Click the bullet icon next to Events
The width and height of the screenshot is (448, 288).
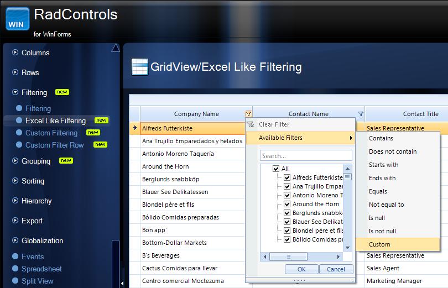click(15, 256)
